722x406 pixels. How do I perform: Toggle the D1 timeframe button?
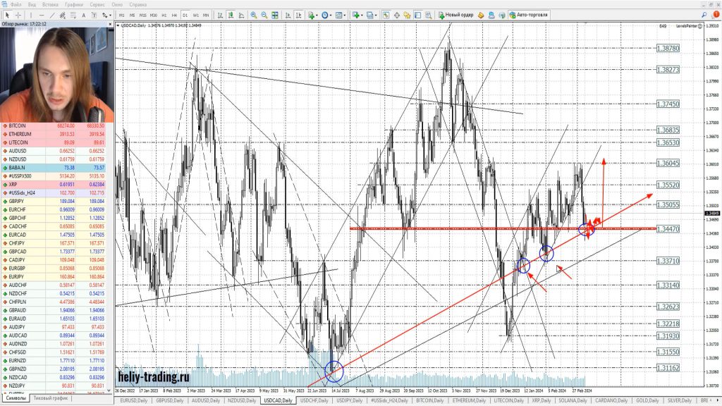185,15
